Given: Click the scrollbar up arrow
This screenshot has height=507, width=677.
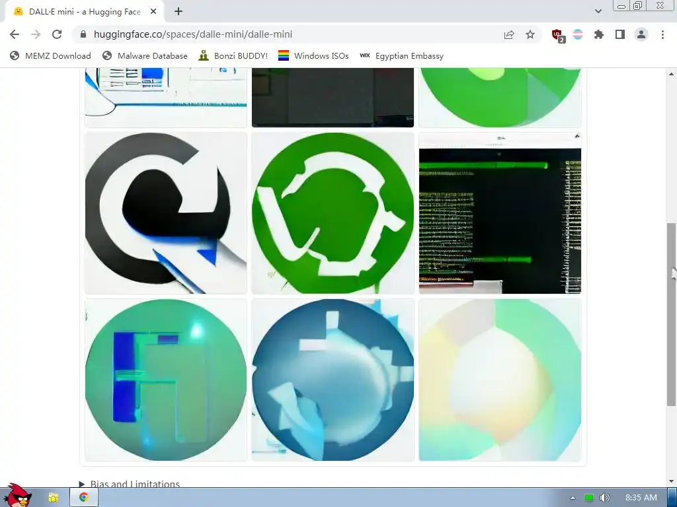Looking at the screenshot, I should [x=672, y=74].
